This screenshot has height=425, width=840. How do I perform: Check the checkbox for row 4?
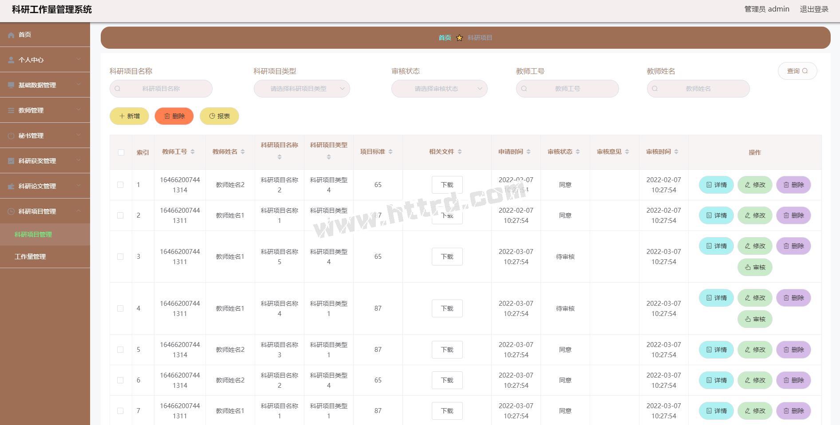click(x=120, y=308)
